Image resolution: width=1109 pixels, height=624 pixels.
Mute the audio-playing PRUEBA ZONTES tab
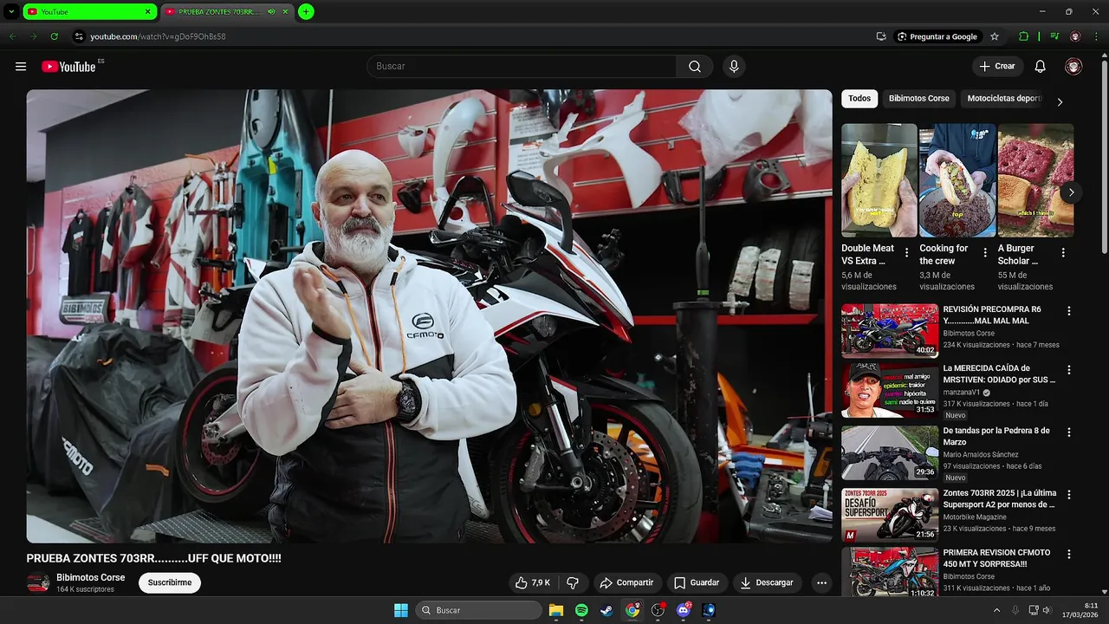click(x=271, y=12)
